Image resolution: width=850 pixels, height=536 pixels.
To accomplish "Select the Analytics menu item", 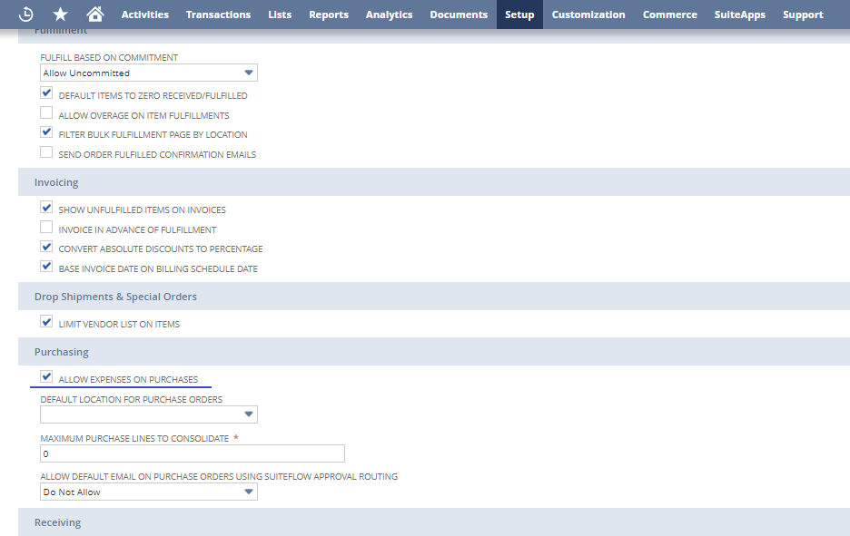I will point(389,14).
